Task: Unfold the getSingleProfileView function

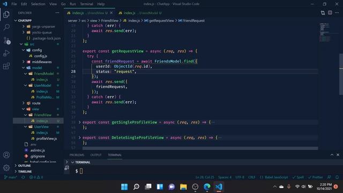Action: point(80,122)
